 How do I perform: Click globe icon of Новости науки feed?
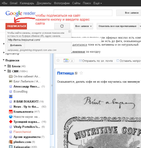click(x=11, y=117)
